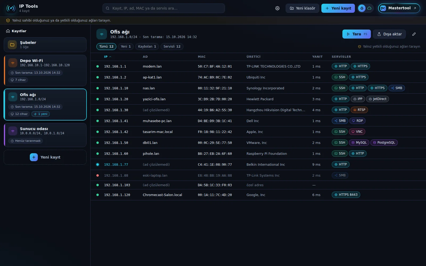Screen dimensions: 426x266
Task: Sort by the IP column header
Action: tap(108, 57)
